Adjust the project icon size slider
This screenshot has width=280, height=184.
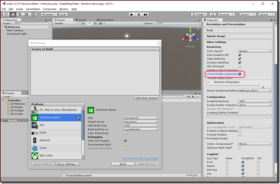coord(192,175)
